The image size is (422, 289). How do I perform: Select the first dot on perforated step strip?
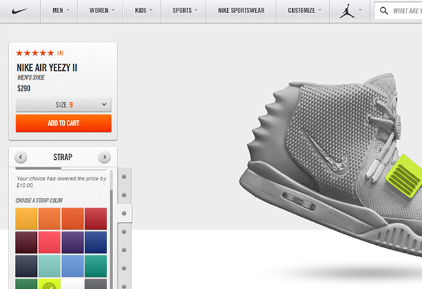[x=124, y=177]
